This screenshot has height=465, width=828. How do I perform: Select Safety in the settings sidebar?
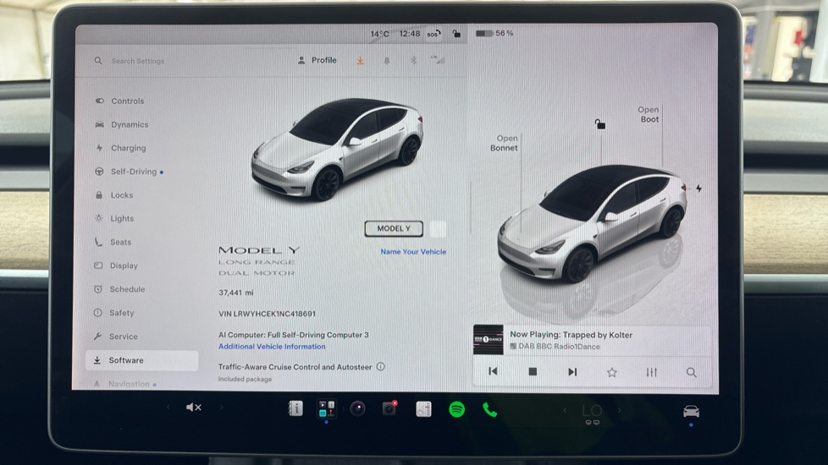tap(121, 313)
